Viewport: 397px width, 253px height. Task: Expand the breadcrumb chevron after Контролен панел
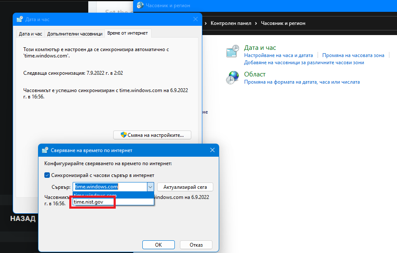tap(256, 23)
